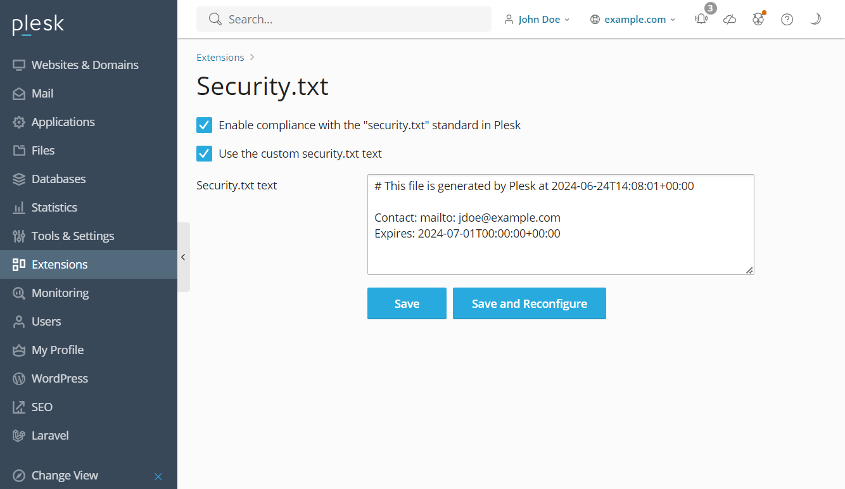Switch to Websites & Domains
The width and height of the screenshot is (845, 489).
pos(85,65)
